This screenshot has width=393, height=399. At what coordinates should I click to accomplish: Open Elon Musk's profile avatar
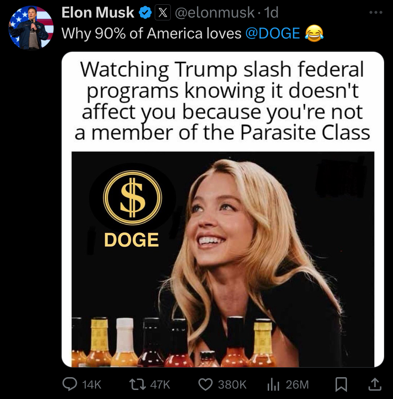(31, 28)
